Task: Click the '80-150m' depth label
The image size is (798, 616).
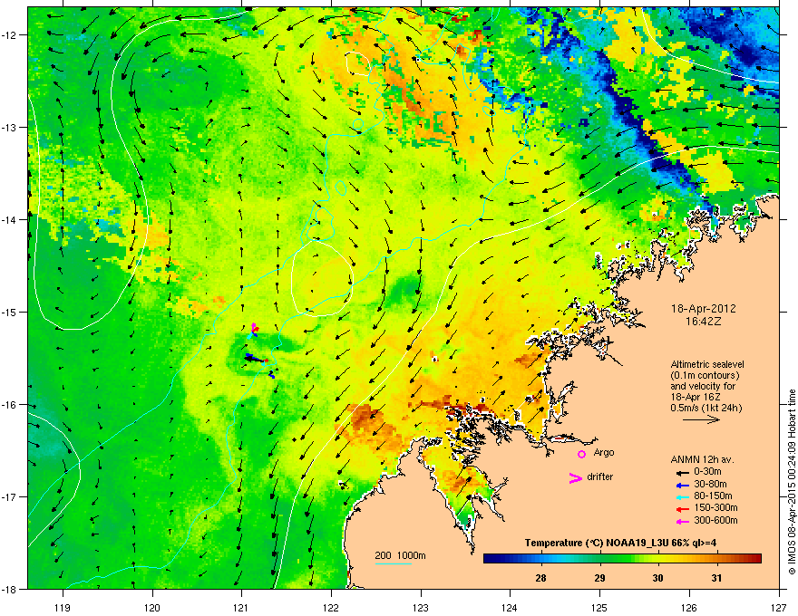Action: click(713, 496)
